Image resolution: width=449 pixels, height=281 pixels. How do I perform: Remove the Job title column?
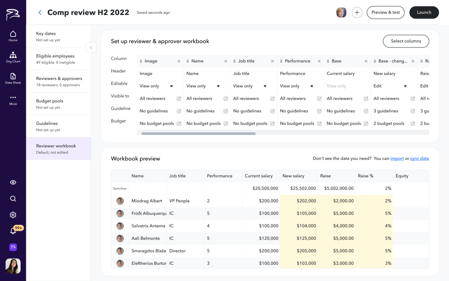(272, 61)
